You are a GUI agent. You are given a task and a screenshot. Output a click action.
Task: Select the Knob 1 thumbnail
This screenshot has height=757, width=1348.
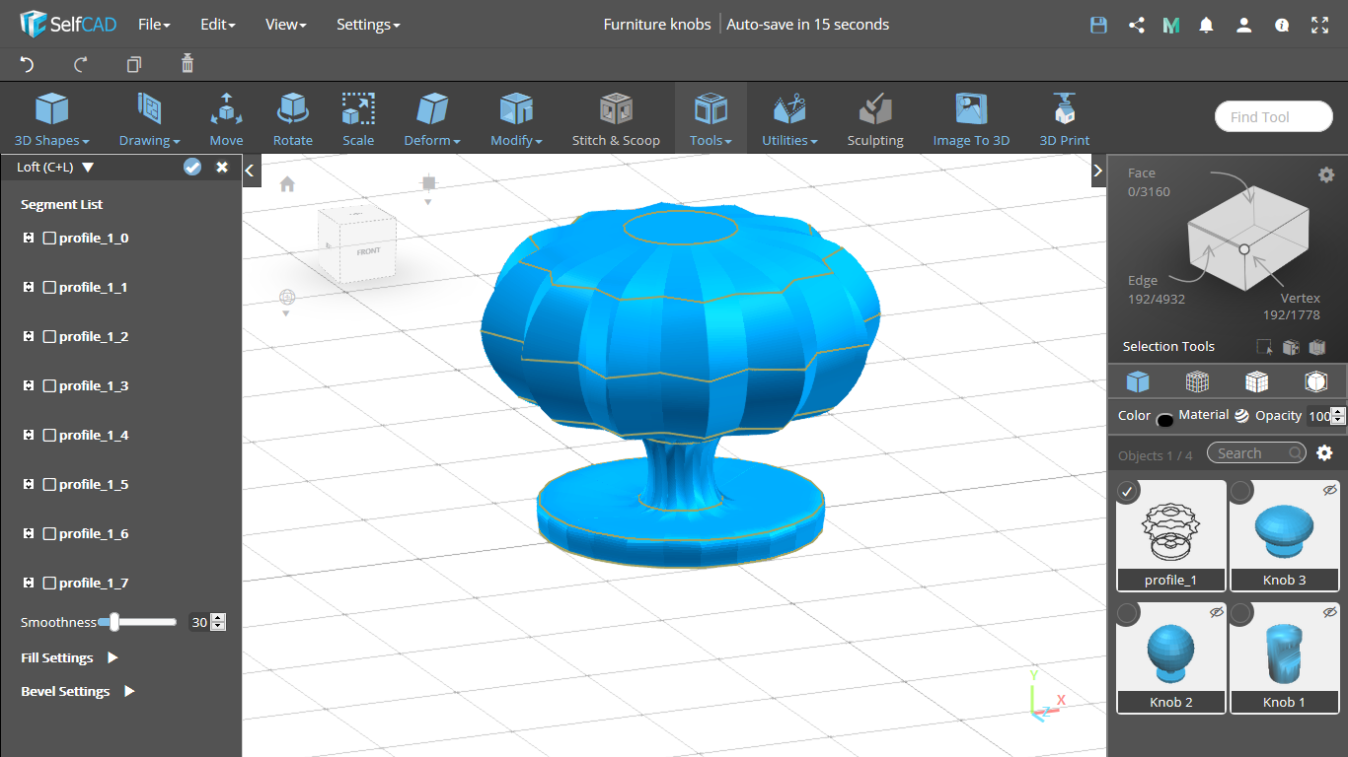coord(1284,656)
